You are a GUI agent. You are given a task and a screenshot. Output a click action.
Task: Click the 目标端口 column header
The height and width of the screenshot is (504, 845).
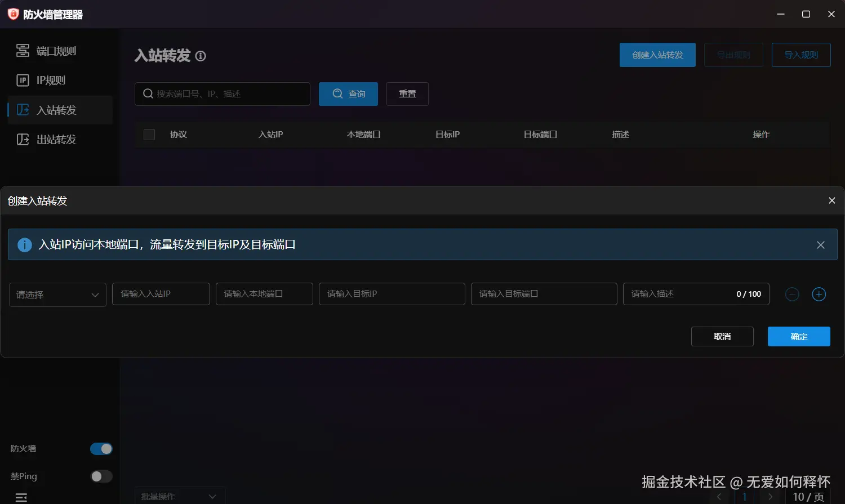click(x=540, y=135)
